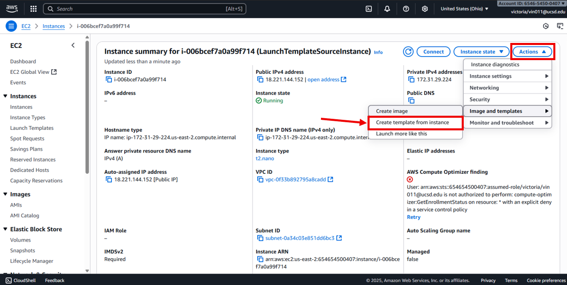
Task: Select Instance diagnostics menu item
Action: [x=508, y=65]
